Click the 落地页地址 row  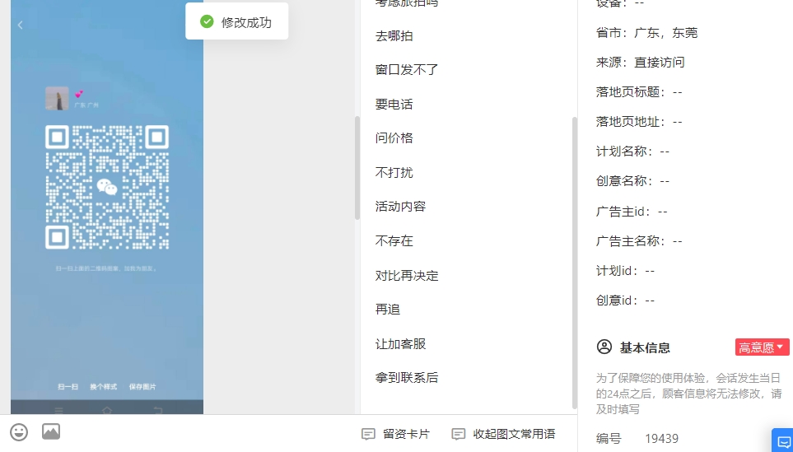[x=639, y=122]
